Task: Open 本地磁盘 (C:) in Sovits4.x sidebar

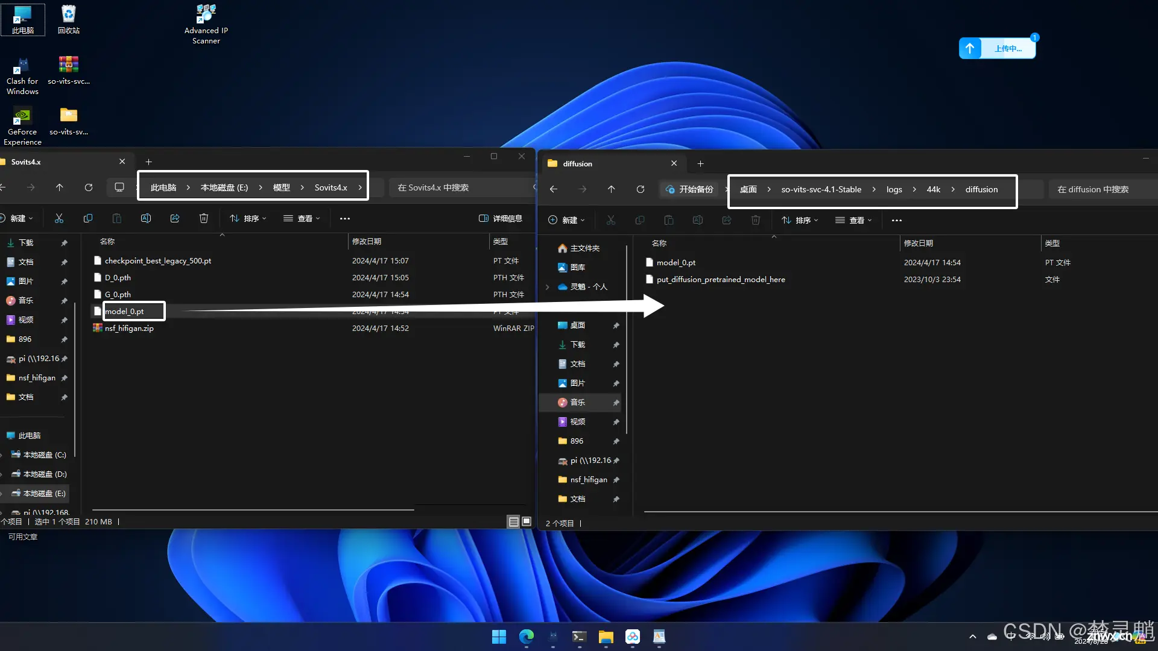Action: coord(44,454)
